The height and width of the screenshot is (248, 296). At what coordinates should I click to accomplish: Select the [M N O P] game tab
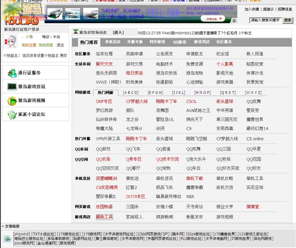pyautogui.click(x=202, y=93)
